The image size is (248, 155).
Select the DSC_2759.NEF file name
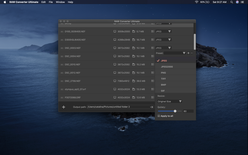pos(72,81)
